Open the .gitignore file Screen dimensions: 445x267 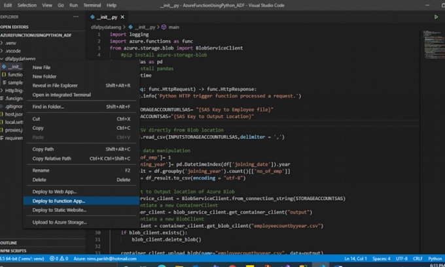tap(12, 106)
